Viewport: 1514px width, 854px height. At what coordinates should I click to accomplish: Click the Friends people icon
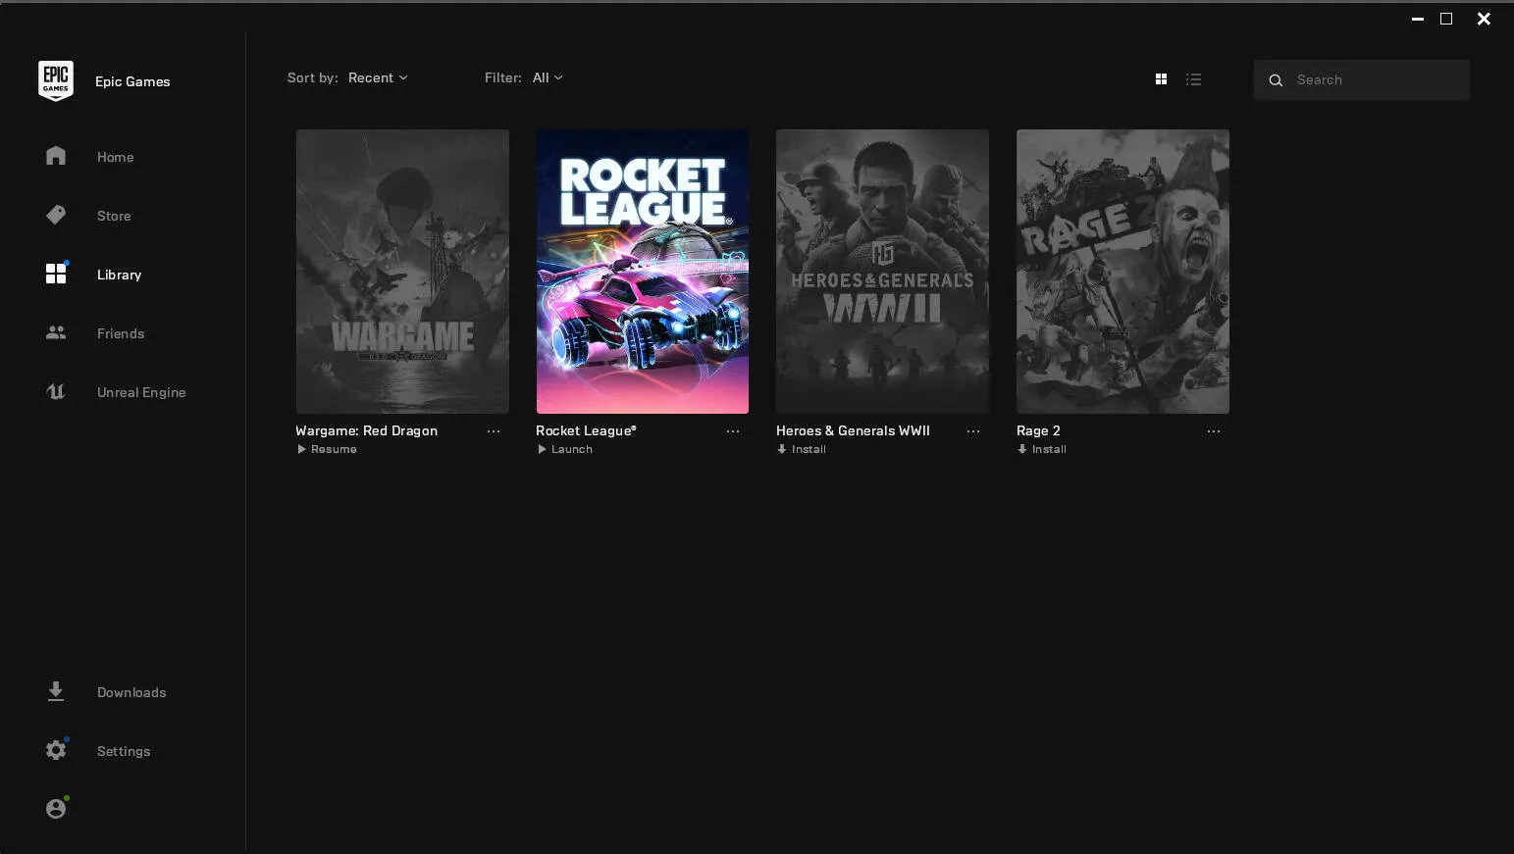[x=56, y=332]
